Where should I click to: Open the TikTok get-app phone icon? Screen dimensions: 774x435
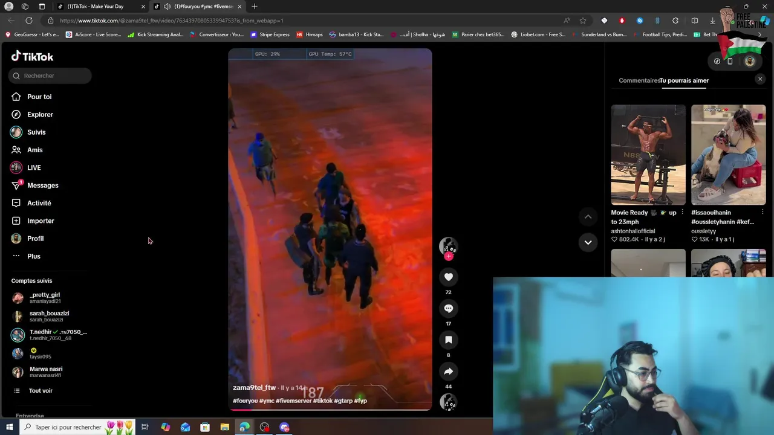coord(730,61)
